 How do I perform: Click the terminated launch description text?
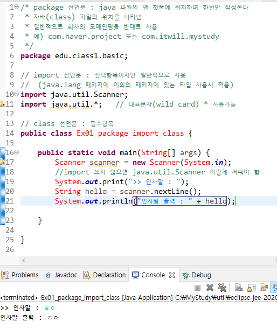(x=138, y=298)
